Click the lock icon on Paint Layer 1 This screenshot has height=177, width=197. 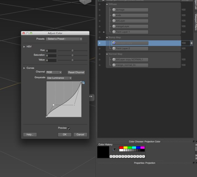[103, 32]
